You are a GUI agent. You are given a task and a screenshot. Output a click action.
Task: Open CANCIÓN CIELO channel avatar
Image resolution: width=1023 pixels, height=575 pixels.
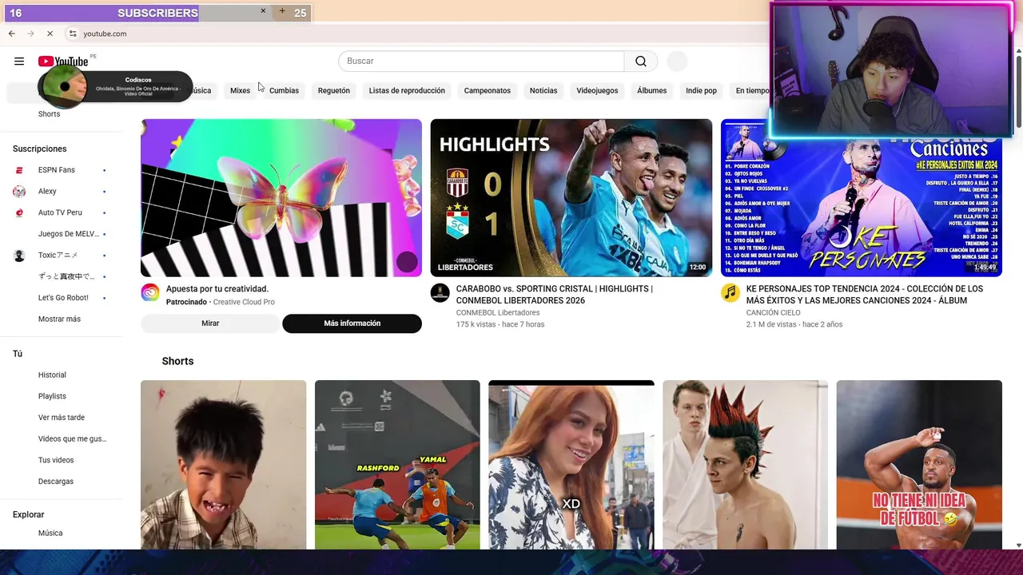730,292
